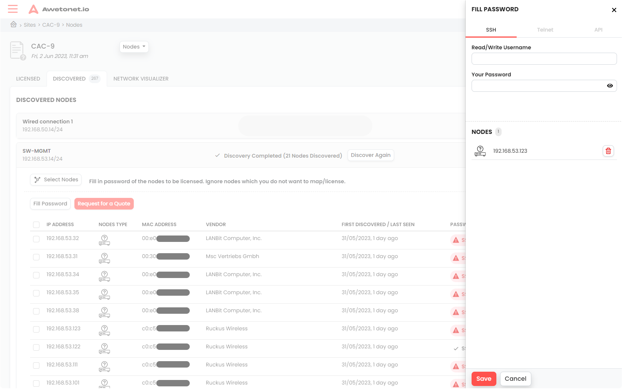
Task: Click FIRST DISCOVERED / LAST SEEN header
Action: pyautogui.click(x=378, y=225)
